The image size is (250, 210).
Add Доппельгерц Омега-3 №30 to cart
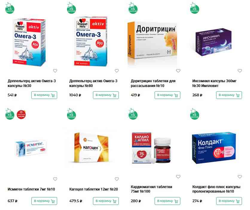coord(44,95)
